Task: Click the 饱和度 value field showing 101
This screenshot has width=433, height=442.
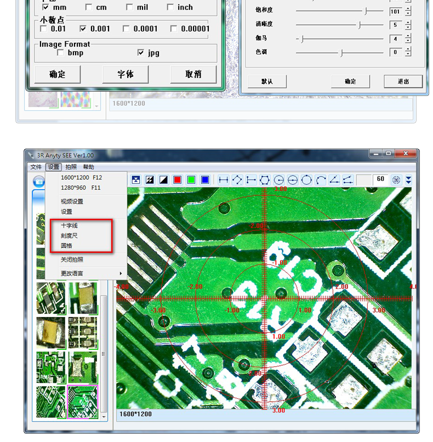Action: (396, 12)
